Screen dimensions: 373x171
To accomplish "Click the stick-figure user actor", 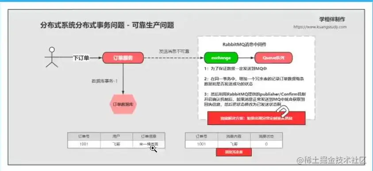I will (52, 57).
